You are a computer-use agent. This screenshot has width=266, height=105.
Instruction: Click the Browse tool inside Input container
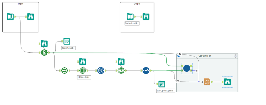pos(31,17)
